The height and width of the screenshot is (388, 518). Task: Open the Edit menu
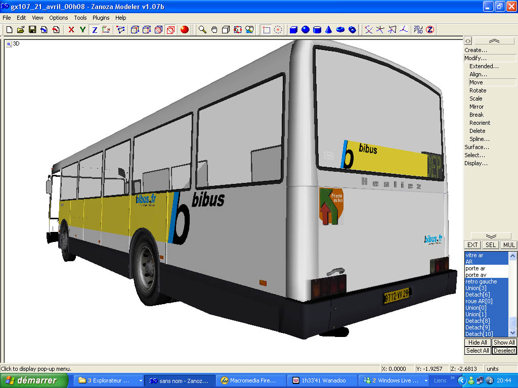click(21, 18)
